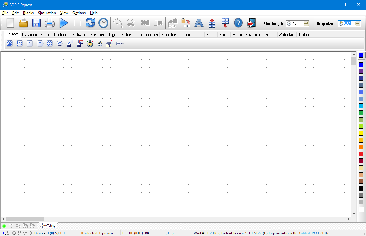Click the large blue clock toolbar icon

[x=103, y=23]
